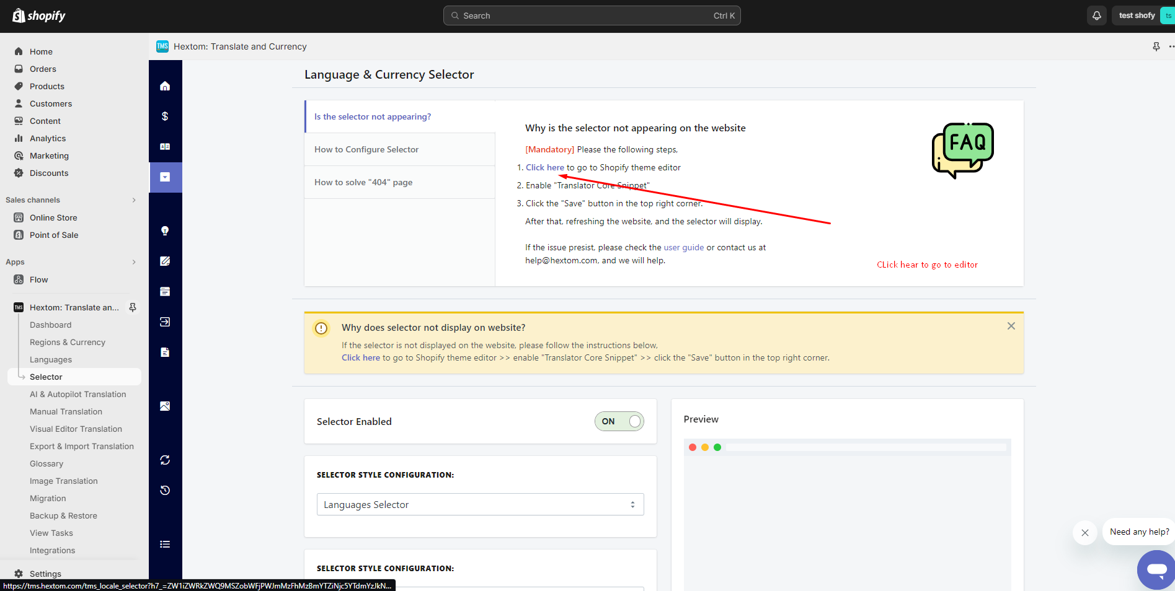Open the visual editor window icon

[x=165, y=292]
